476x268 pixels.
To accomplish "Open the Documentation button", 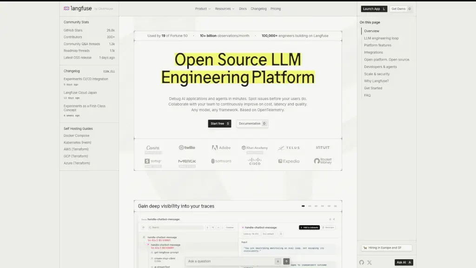I will coord(252,124).
